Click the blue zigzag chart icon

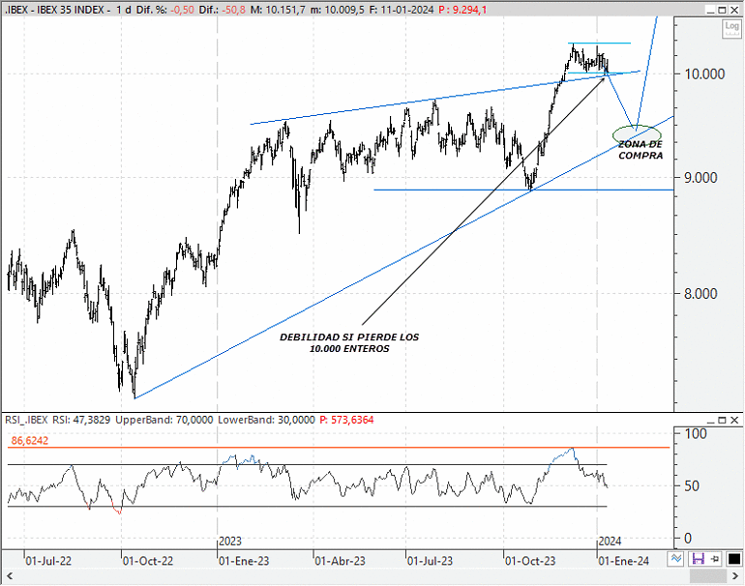coord(676,559)
